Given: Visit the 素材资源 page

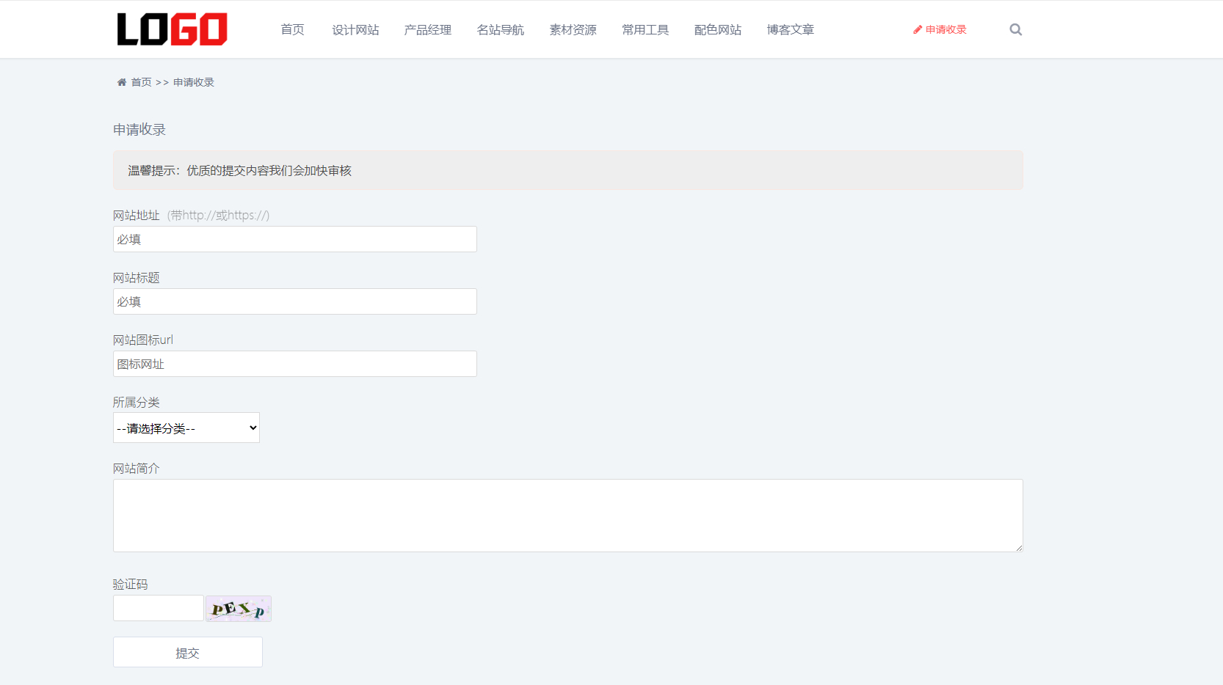Looking at the screenshot, I should (573, 29).
